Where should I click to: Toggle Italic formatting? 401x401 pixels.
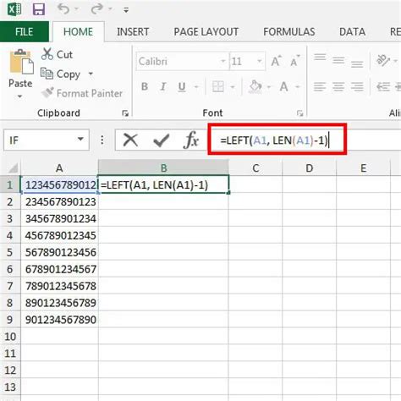coord(163,86)
